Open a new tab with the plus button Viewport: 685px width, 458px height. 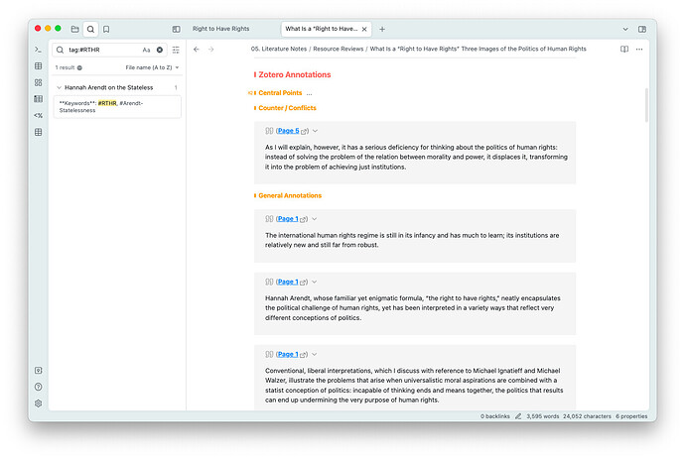382,29
